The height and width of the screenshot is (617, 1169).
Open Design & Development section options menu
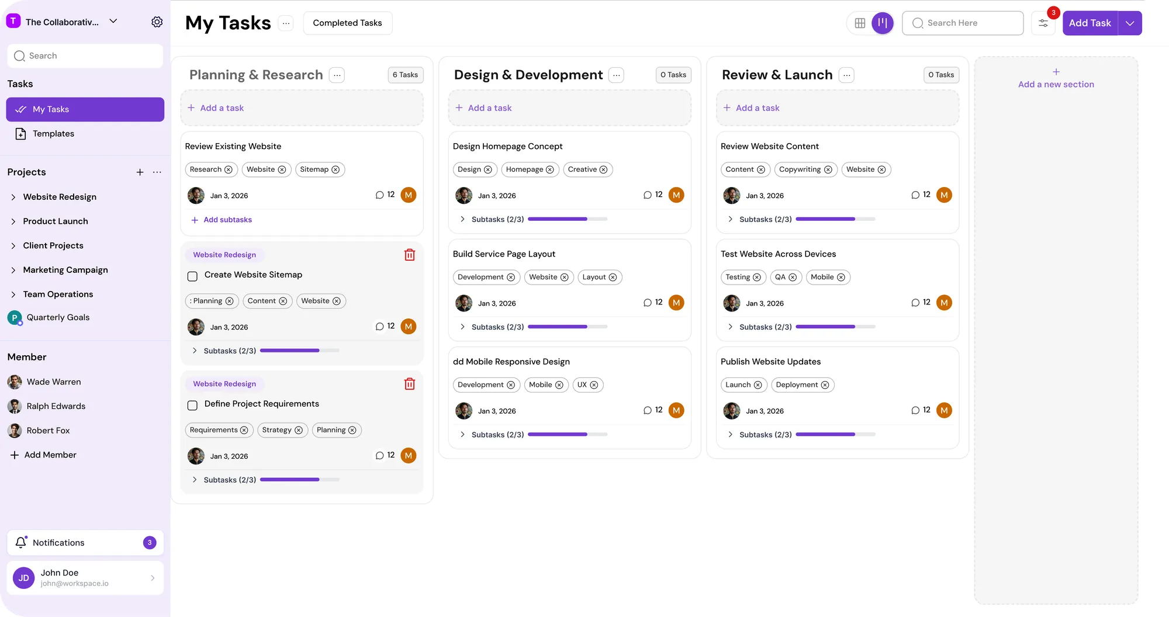coord(616,75)
